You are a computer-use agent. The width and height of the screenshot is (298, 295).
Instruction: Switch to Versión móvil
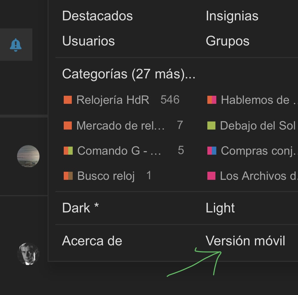(245, 241)
